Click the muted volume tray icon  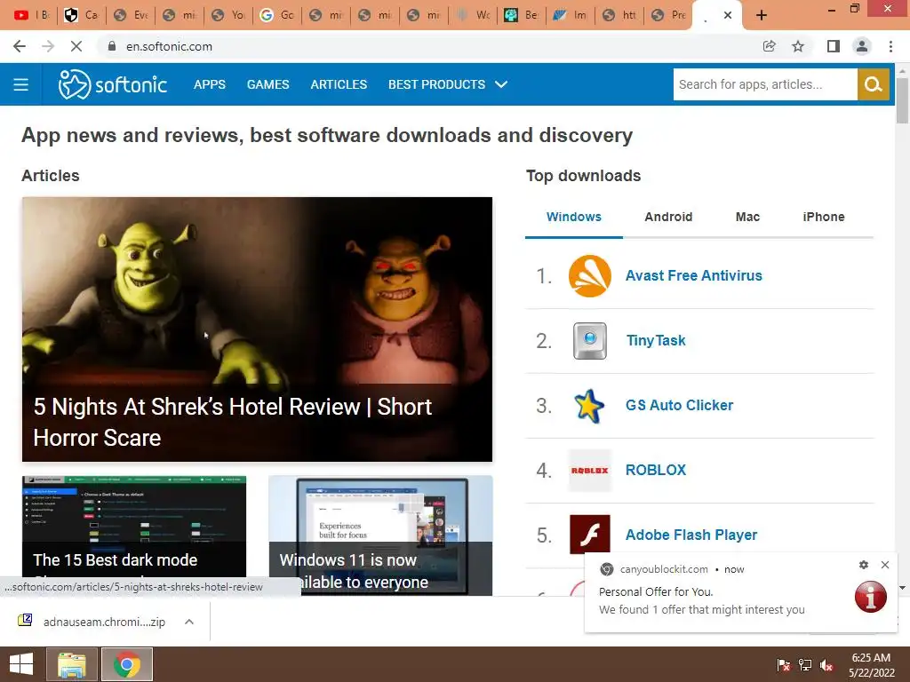pos(826,665)
